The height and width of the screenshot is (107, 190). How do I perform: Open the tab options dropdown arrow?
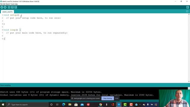click(x=187, y=11)
